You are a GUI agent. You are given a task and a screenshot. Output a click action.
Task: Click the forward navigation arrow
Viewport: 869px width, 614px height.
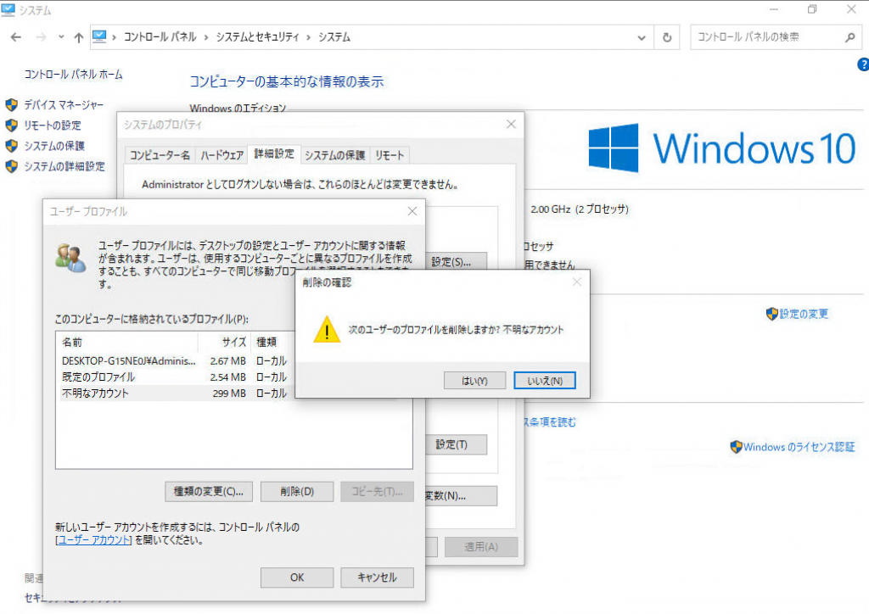(x=41, y=37)
